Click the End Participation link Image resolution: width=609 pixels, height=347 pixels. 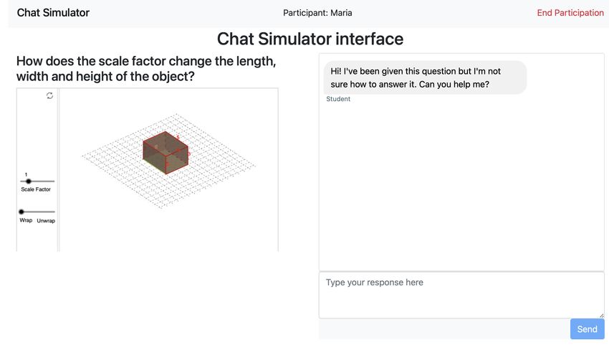click(x=570, y=13)
